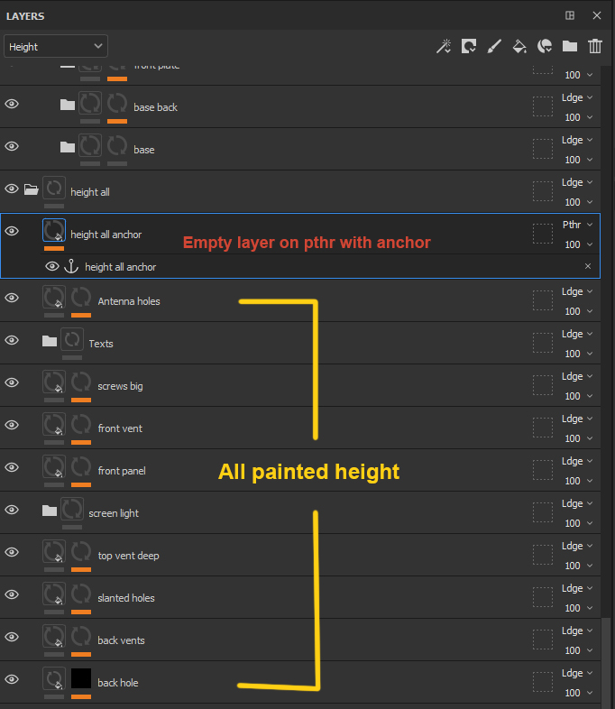
Task: Open opacity dropdown for Texts folder
Action: click(x=578, y=354)
